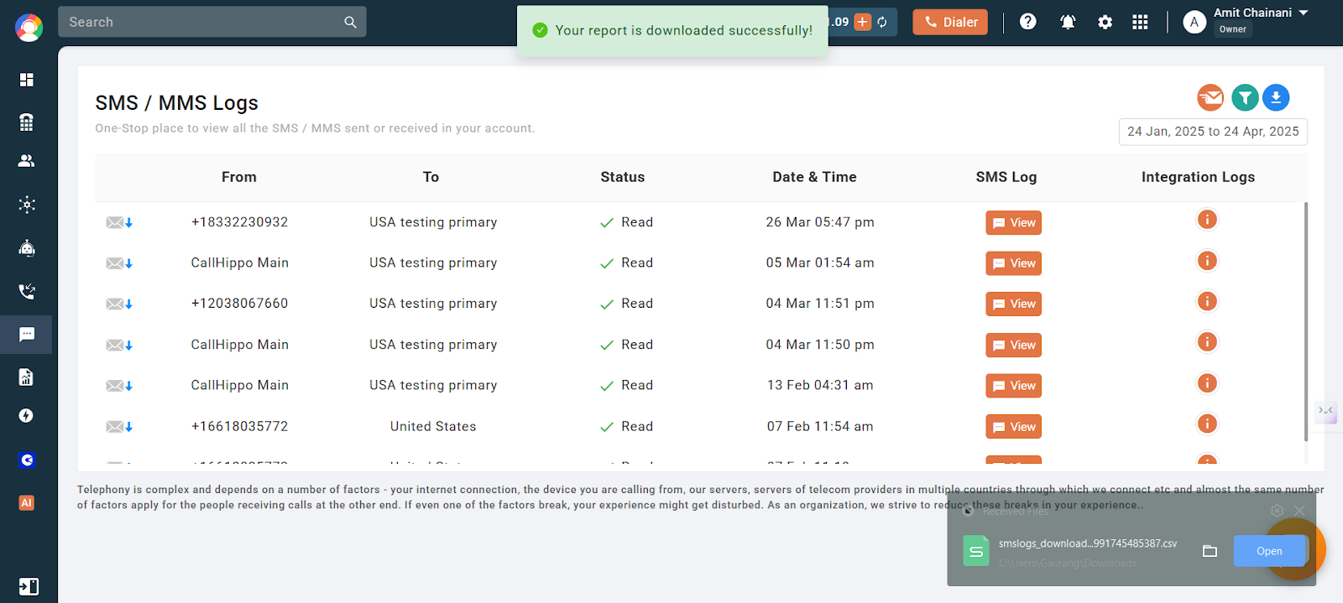Click the avatar A in top bar
The height and width of the screenshot is (603, 1343).
click(x=1194, y=22)
